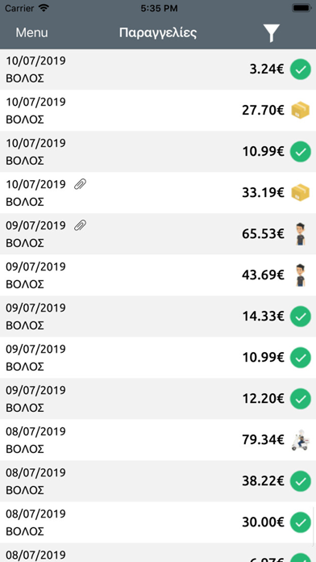This screenshot has height=562, width=316.
Task: Tap paperclip attachment on 65.53€ order
Action: 80,225
